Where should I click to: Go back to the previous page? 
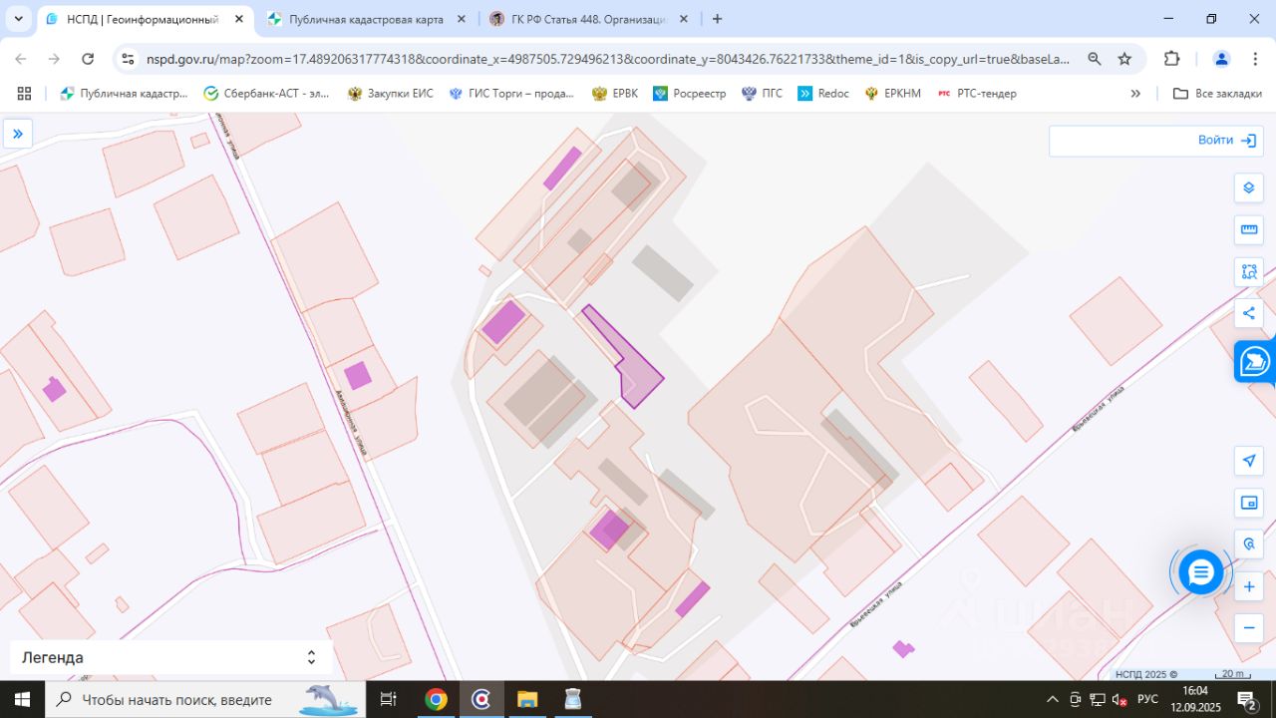tap(21, 59)
